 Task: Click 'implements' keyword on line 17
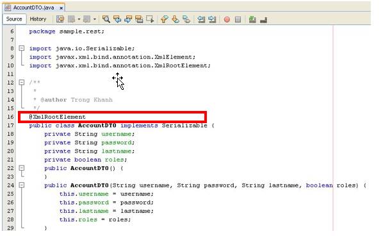pos(139,126)
